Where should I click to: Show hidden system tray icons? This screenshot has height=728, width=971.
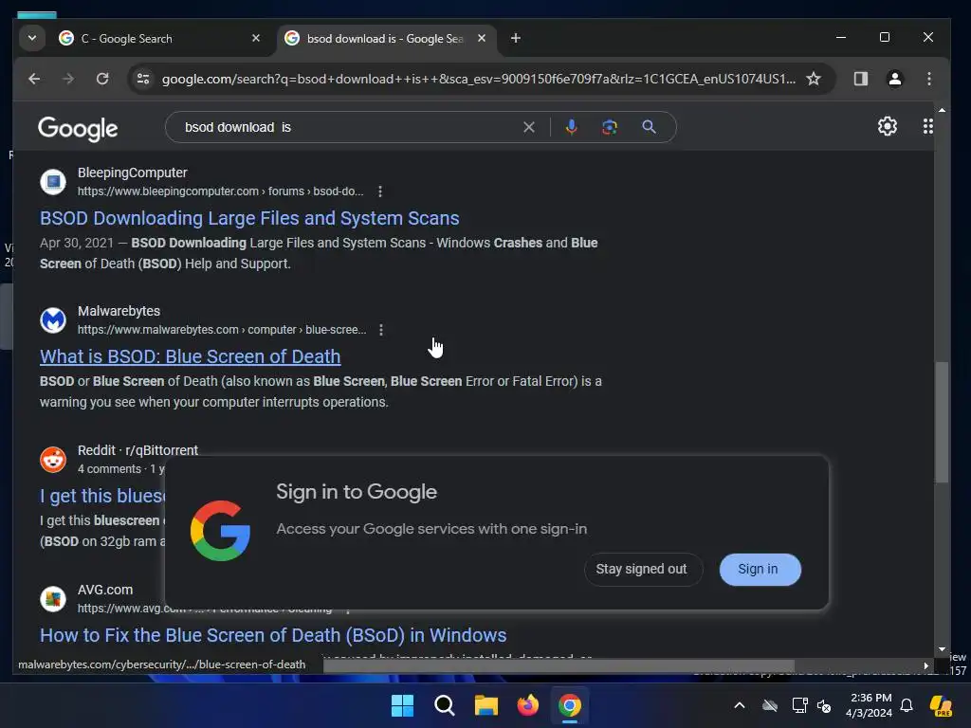click(740, 705)
